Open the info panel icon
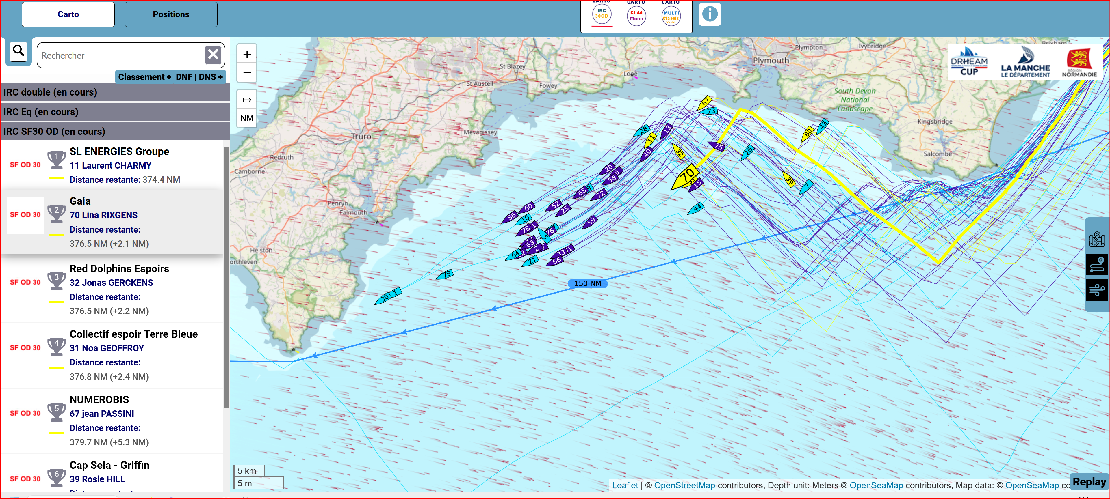1110x499 pixels. [710, 14]
